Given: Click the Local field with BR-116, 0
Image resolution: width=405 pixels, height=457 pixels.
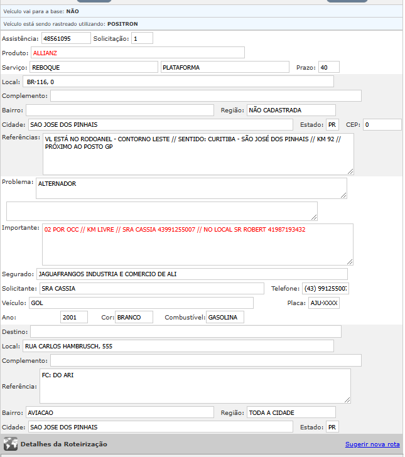Looking at the screenshot, I should pyautogui.click(x=178, y=82).
